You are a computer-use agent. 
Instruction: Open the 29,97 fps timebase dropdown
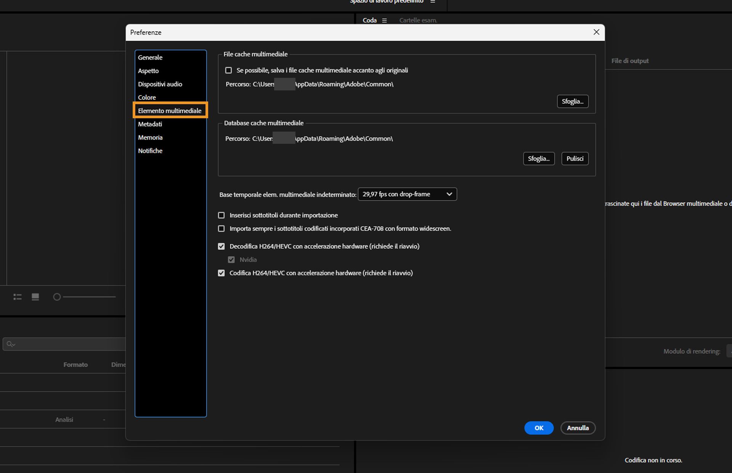pos(407,194)
